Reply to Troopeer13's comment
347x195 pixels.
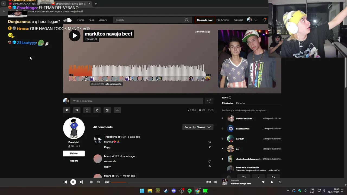coord(107,147)
